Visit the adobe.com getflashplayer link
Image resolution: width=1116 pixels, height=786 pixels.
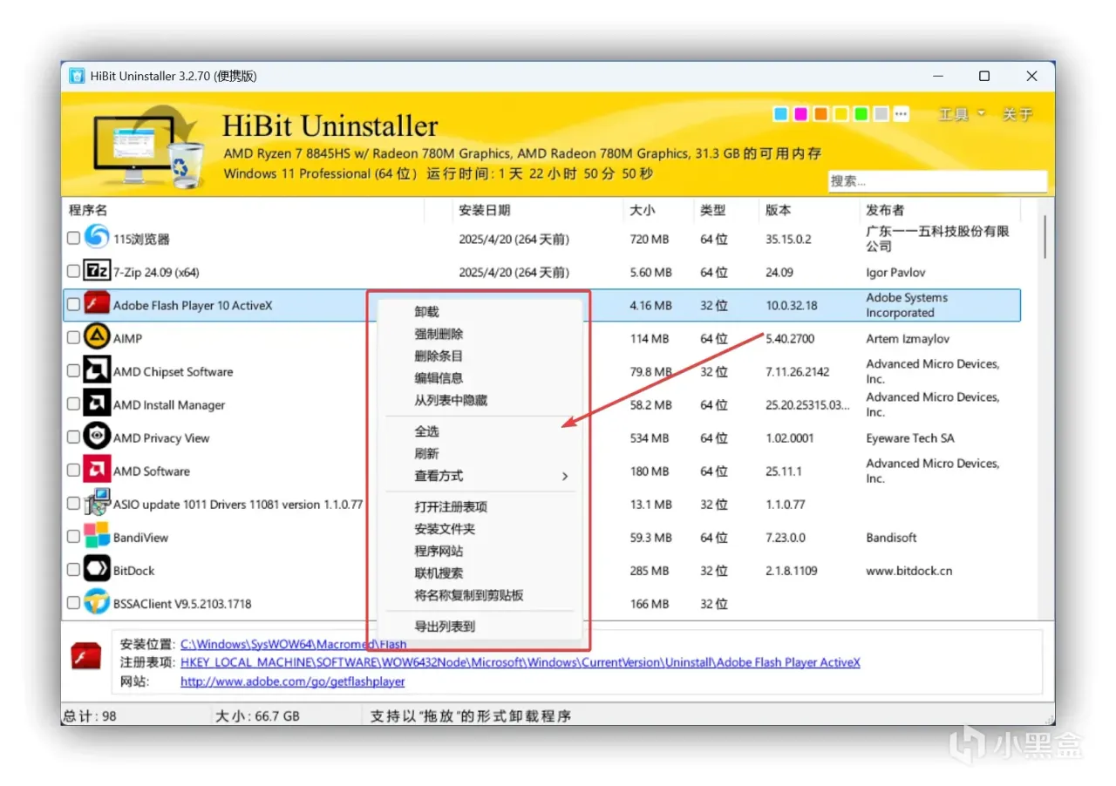293,681
